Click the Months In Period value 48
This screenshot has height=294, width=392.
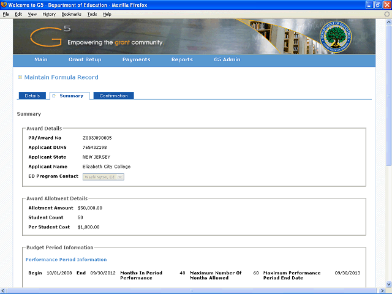(x=183, y=273)
